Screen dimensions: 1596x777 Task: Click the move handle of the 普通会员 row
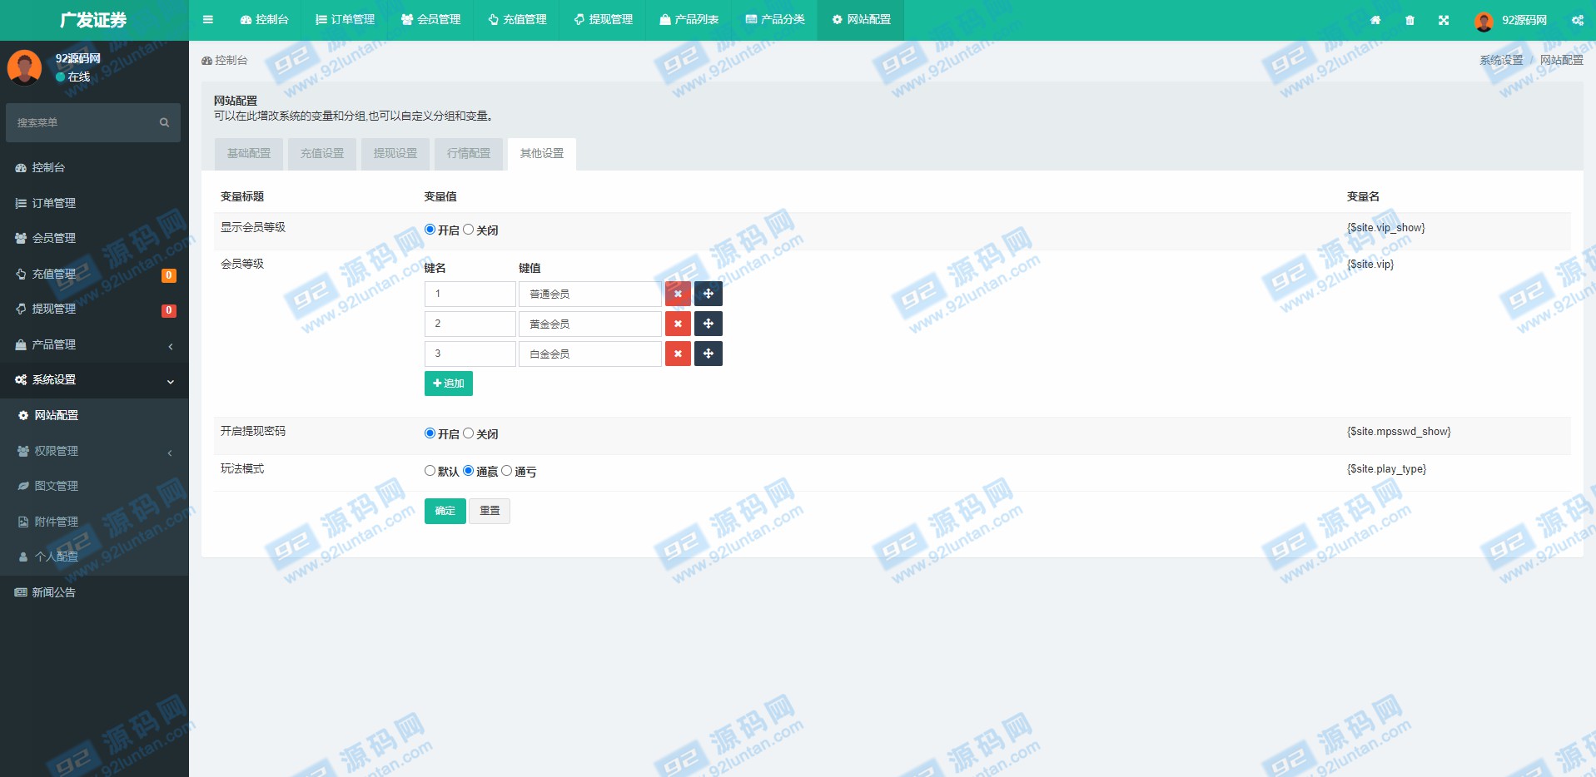point(709,294)
